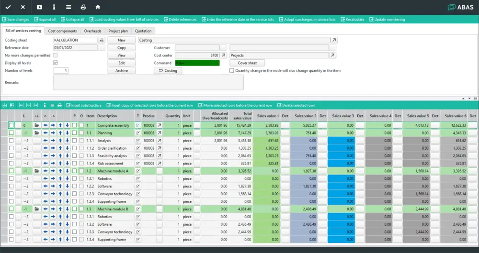Select the Bill of services costing tab
479x253 pixels.
coord(23,31)
